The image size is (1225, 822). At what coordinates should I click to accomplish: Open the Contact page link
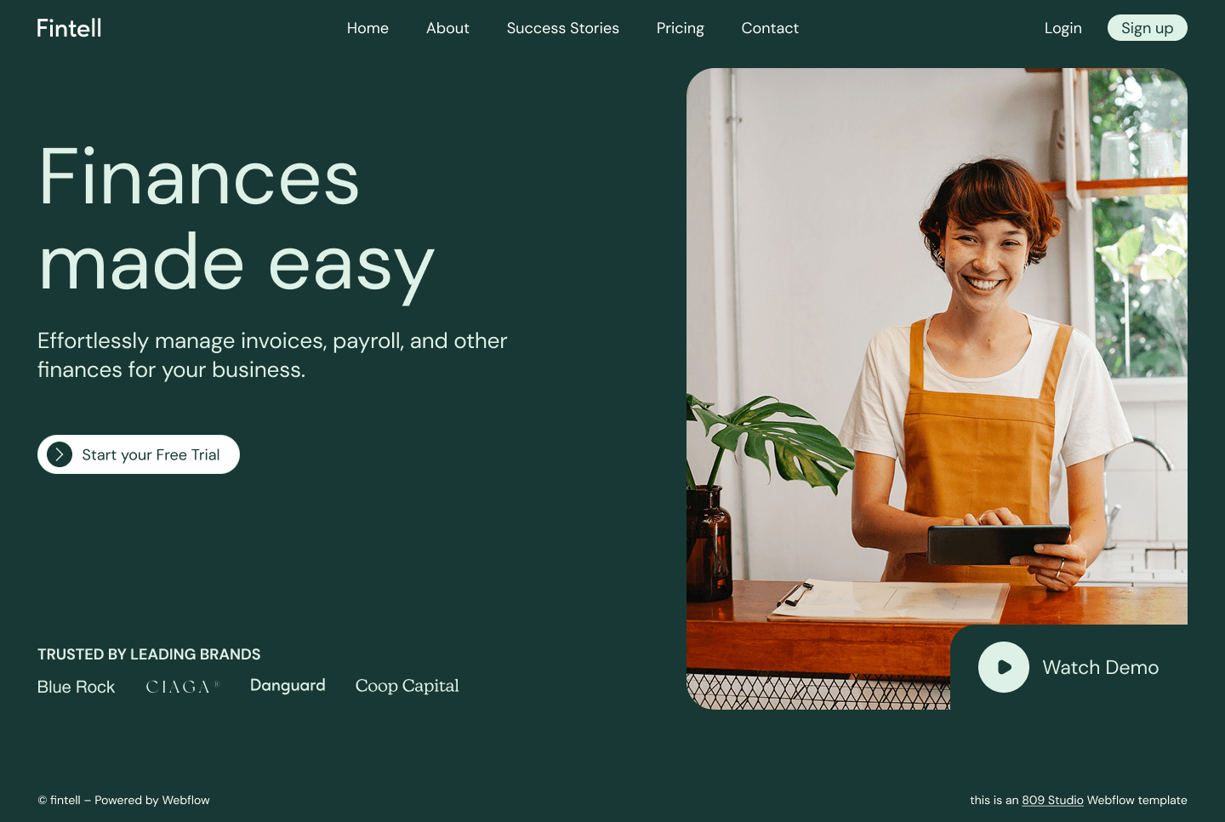click(770, 28)
